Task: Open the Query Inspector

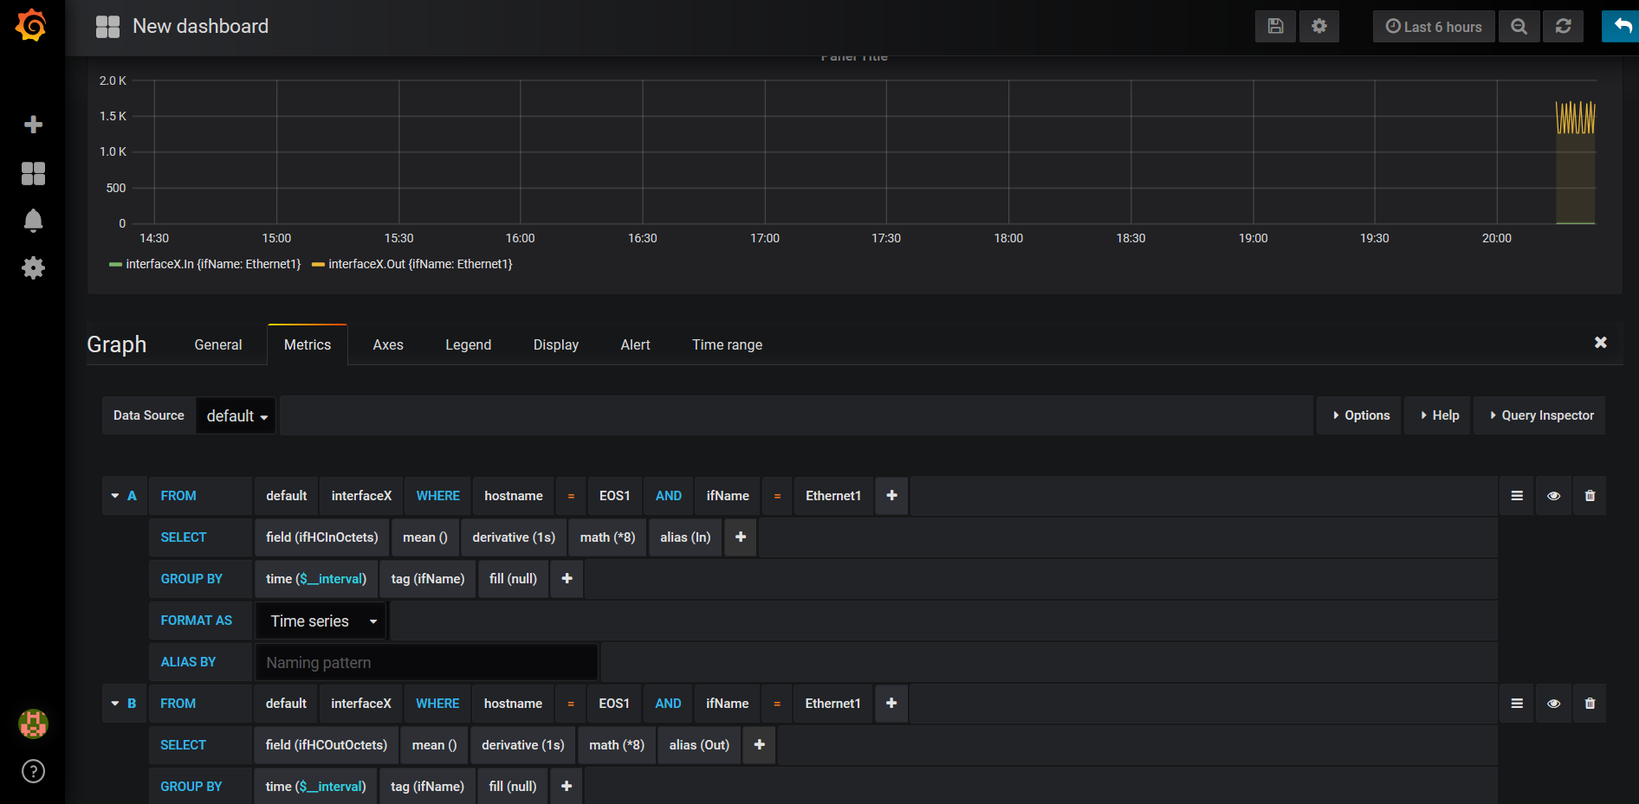Action: (1539, 415)
